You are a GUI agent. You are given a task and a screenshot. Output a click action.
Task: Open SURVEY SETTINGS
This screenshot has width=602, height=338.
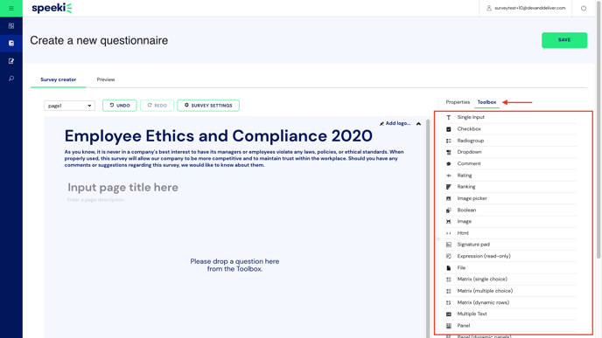(x=208, y=106)
